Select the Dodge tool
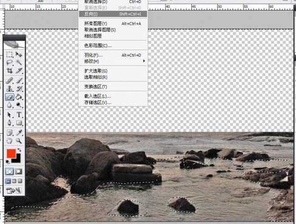The image size is (296, 224). pos(19,105)
